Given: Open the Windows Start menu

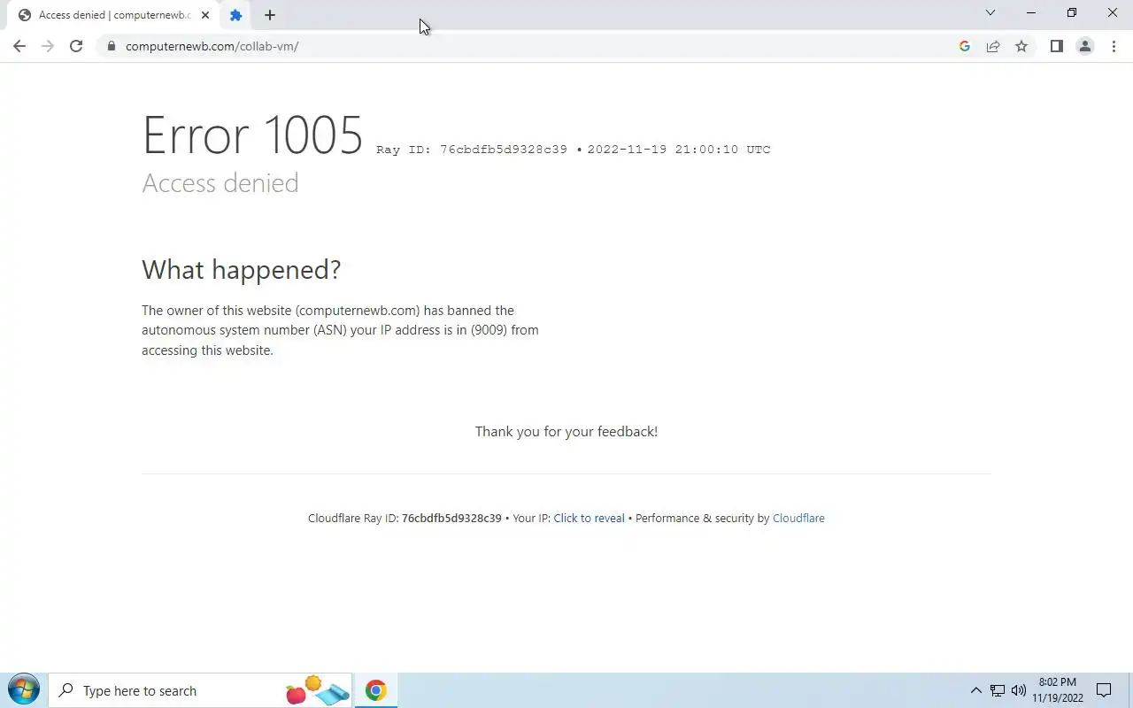Looking at the screenshot, I should pos(23,690).
